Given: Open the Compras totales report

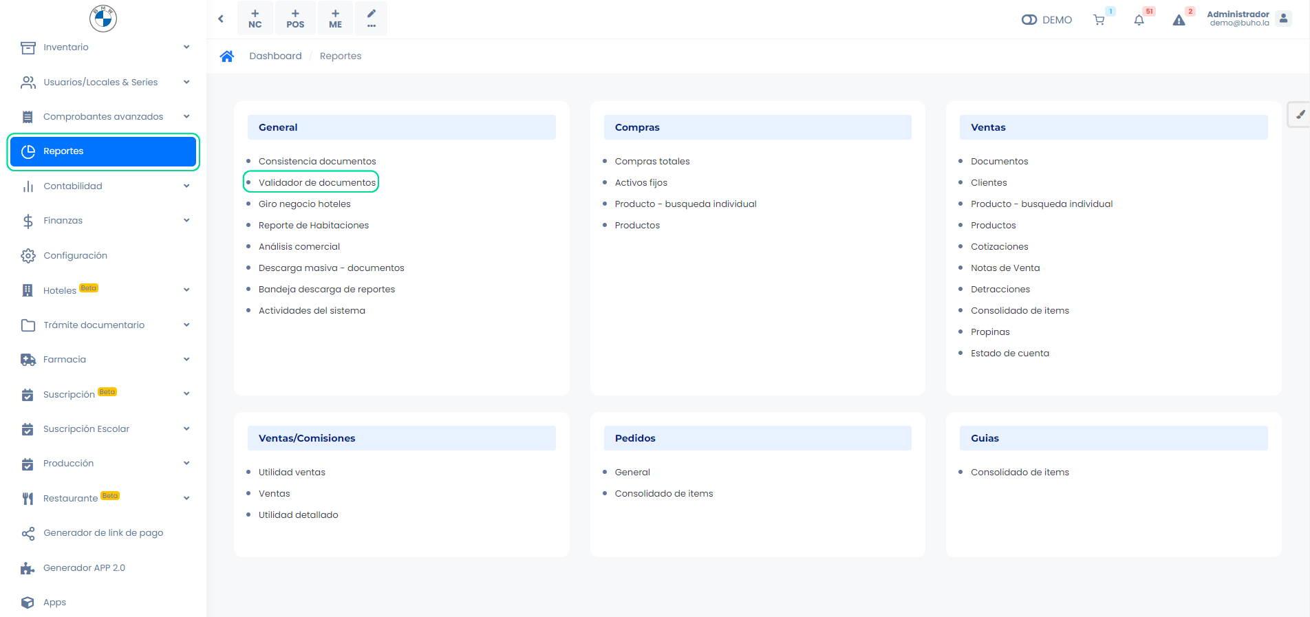Looking at the screenshot, I should coord(652,162).
